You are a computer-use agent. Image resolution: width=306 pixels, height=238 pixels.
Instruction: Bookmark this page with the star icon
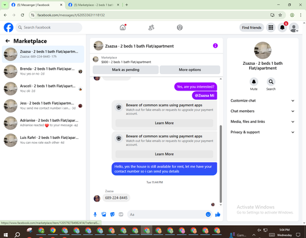[x=280, y=15]
